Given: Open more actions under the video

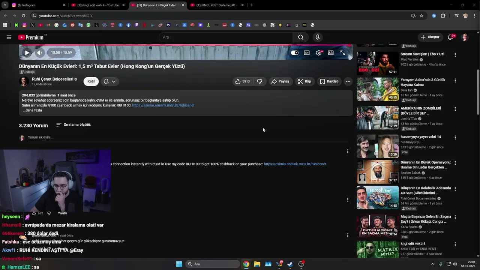Looking at the screenshot, I should pos(348,81).
